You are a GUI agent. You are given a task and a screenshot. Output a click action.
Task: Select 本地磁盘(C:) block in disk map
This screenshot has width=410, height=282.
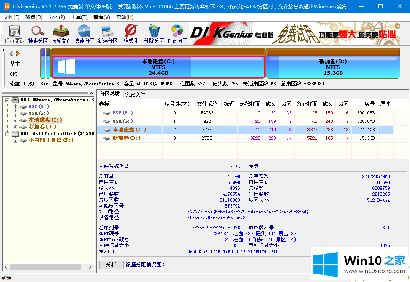[158, 67]
